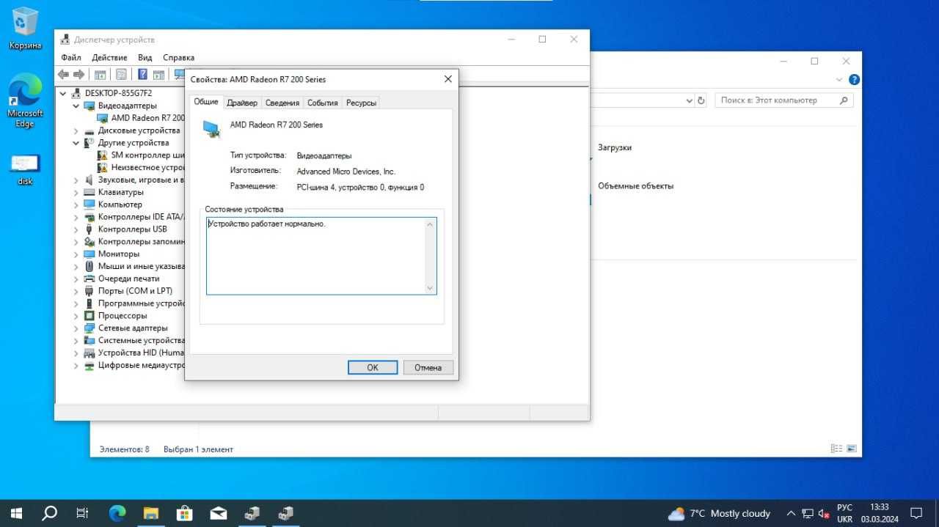Open Microsoft Edge from the taskbar
Screen dimensions: 939x527
[117, 513]
